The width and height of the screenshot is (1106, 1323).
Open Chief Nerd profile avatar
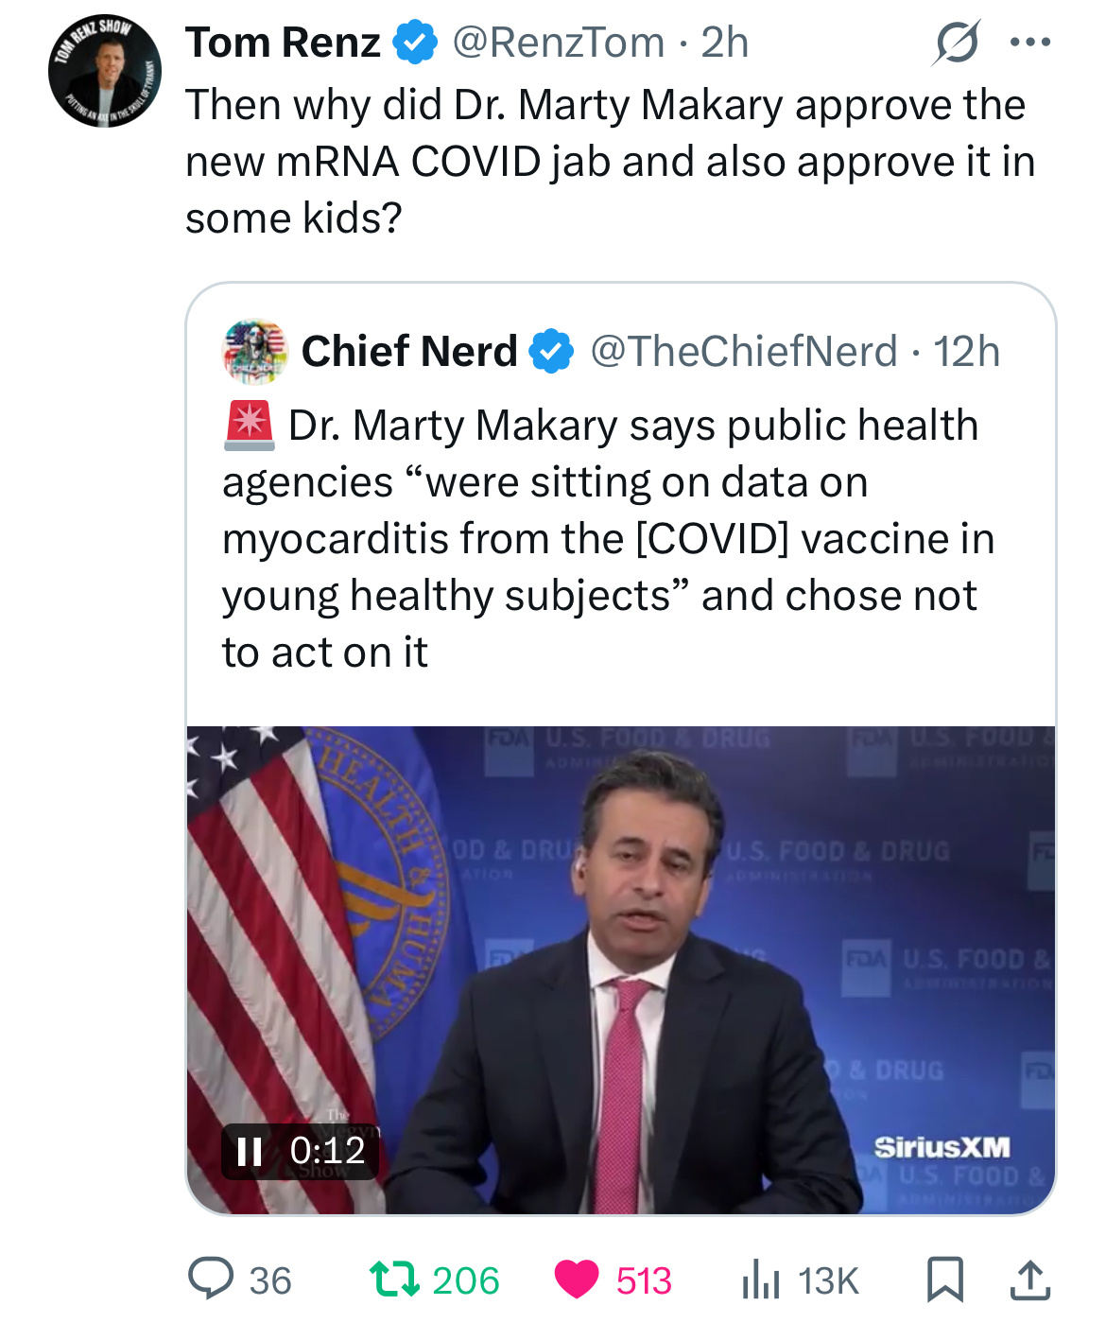[x=255, y=352]
